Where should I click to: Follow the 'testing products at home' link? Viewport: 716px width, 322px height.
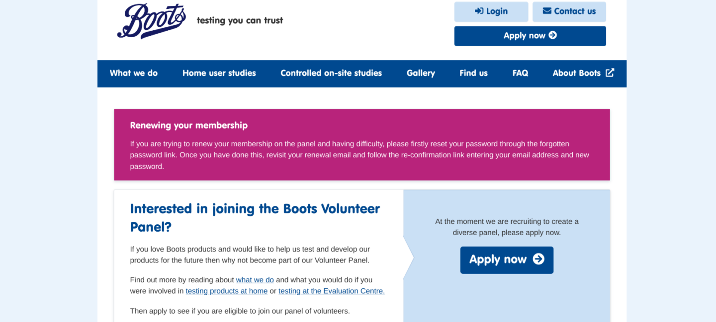coord(227,291)
